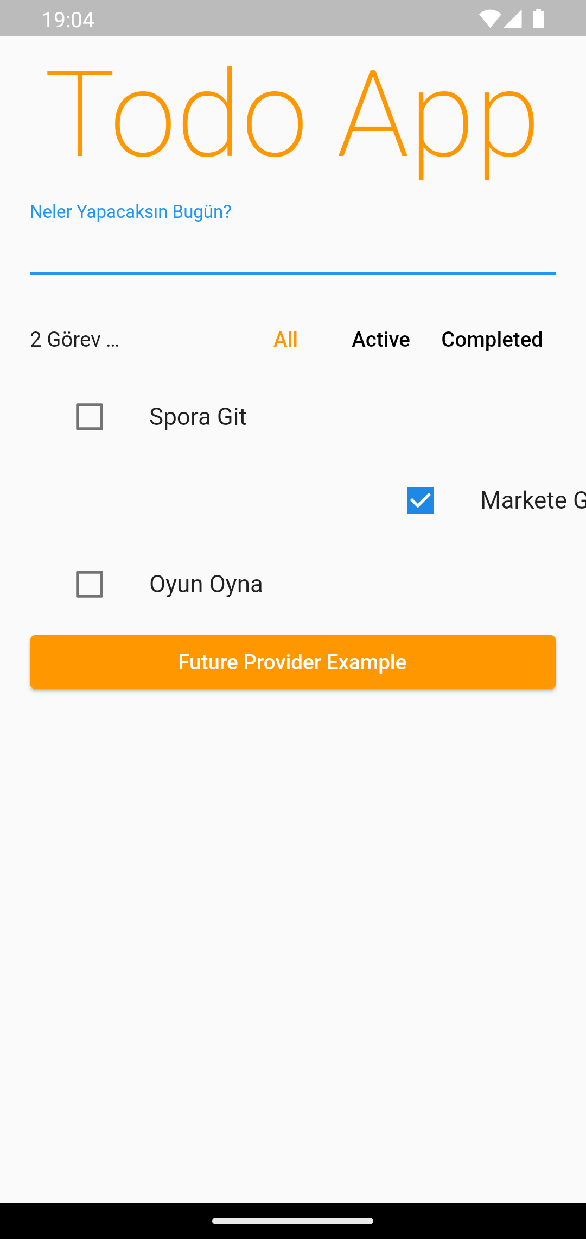
Task: Click the Wi-Fi icon in status bar
Action: coord(490,18)
